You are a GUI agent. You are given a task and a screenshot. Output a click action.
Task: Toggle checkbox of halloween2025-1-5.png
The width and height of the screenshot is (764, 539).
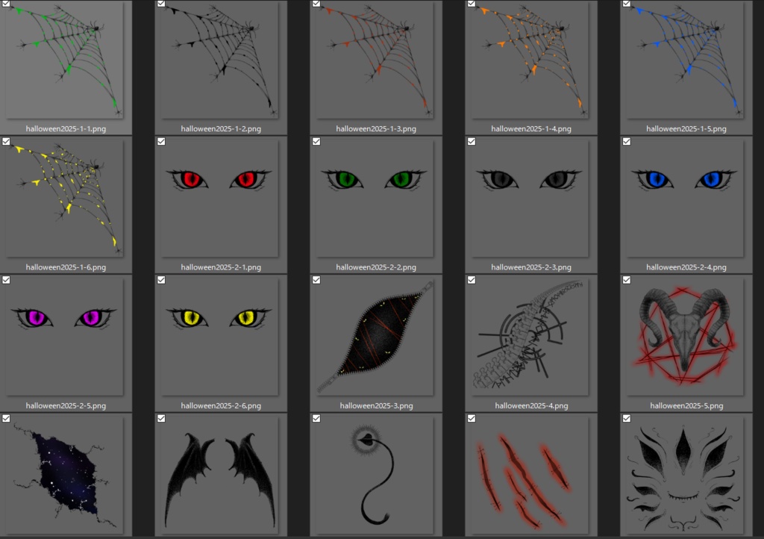pos(627,4)
